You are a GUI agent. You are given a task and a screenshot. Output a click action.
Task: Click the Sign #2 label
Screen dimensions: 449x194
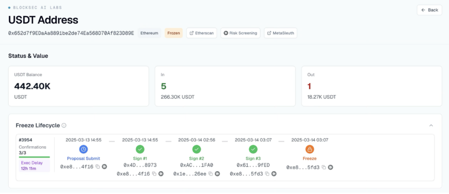196,159
